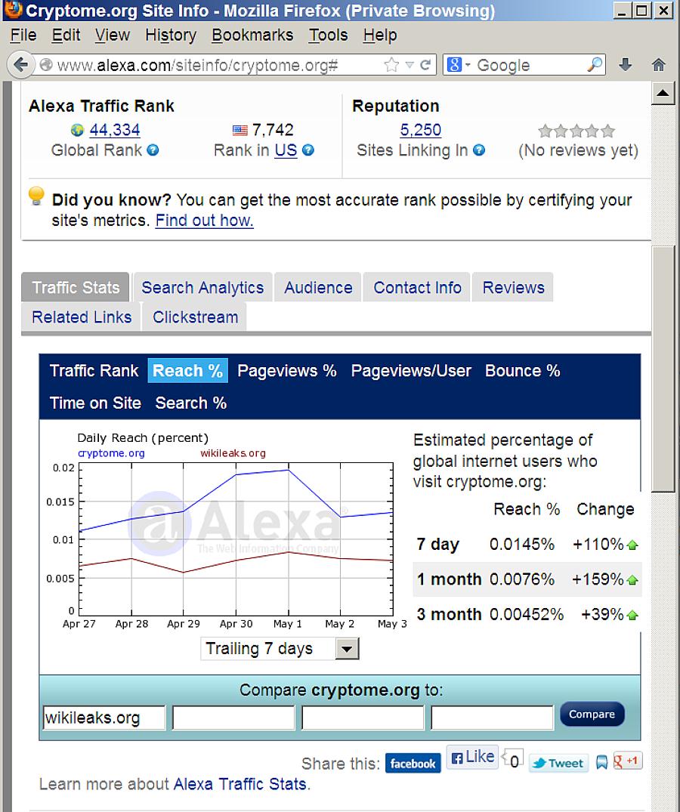Screen dimensions: 680x812
Task: Click the Global Rank help icon
Action: 153,150
